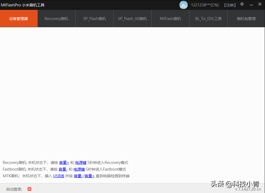Switch to the Recovery刷机 tab
Image resolution: width=265 pixels, height=193 pixels.
tap(56, 18)
